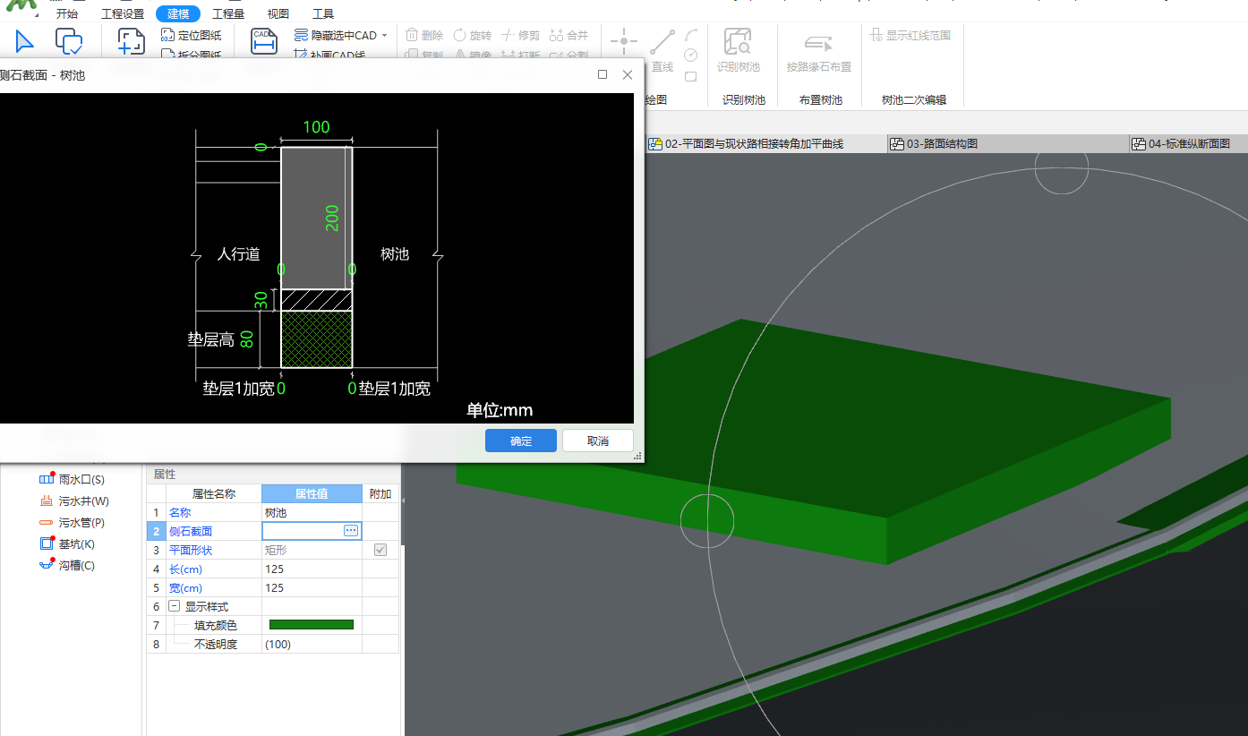Edit the height value 200 in section diagram

pos(332,217)
